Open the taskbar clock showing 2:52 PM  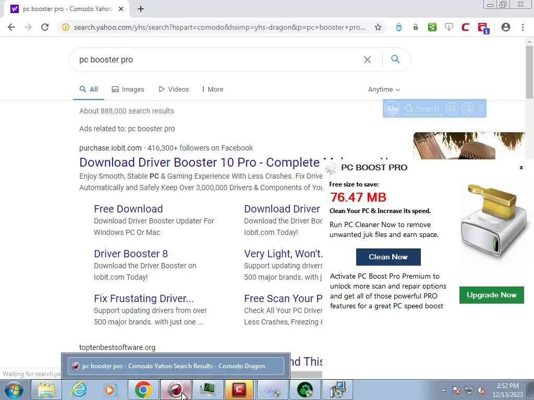pyautogui.click(x=507, y=390)
